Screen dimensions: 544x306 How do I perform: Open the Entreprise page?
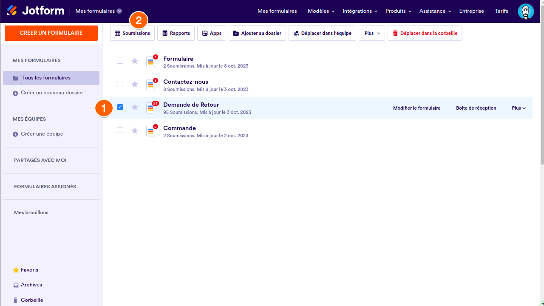[472, 11]
